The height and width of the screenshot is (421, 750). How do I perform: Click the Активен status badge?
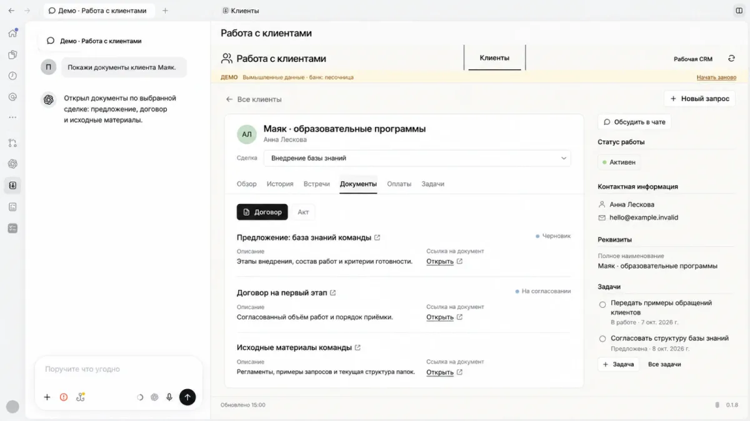(x=619, y=162)
